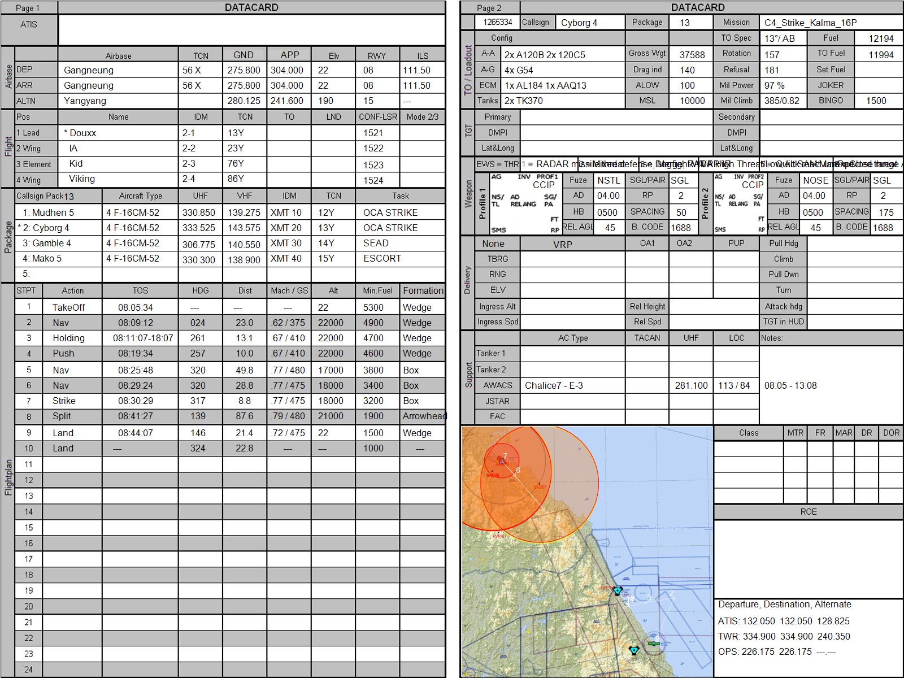Toggle PROF1 in the Profile 1 SMS panel
The image size is (904, 678).
[x=547, y=177]
